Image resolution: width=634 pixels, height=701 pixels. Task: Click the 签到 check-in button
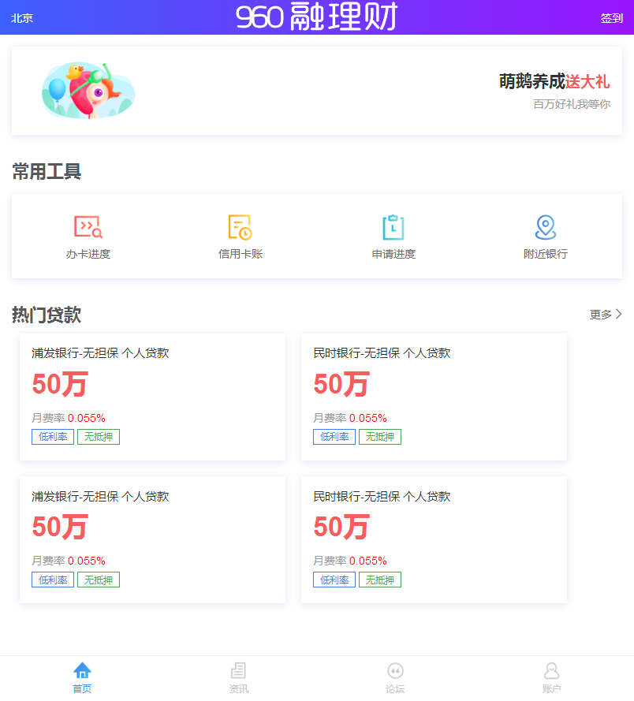[611, 18]
